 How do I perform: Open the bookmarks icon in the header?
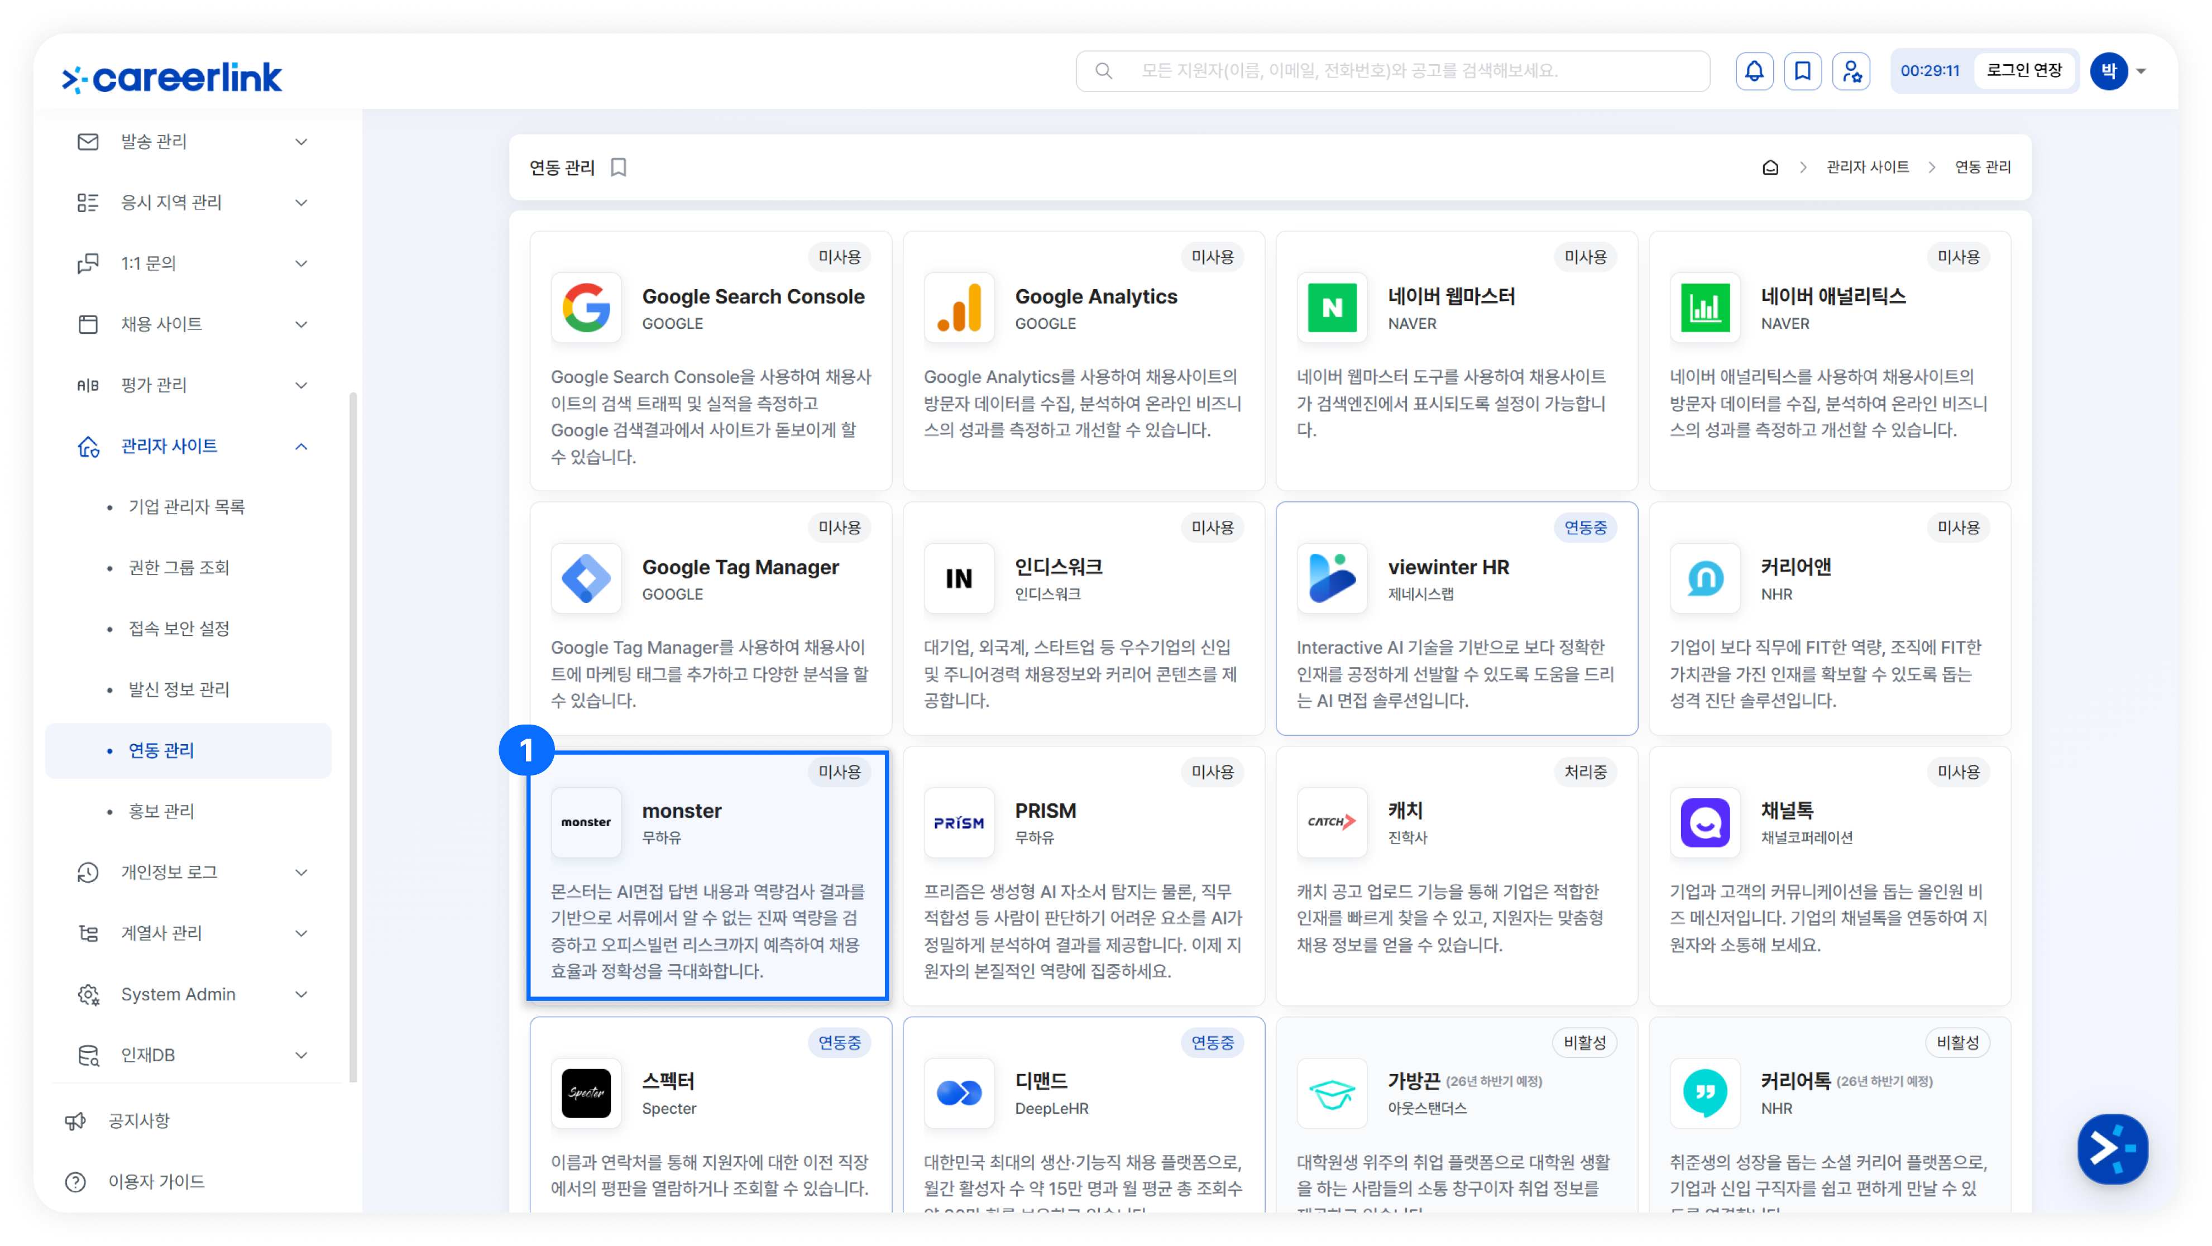click(x=1802, y=70)
